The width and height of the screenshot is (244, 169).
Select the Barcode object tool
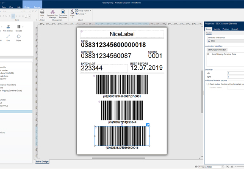(x=19, y=28)
